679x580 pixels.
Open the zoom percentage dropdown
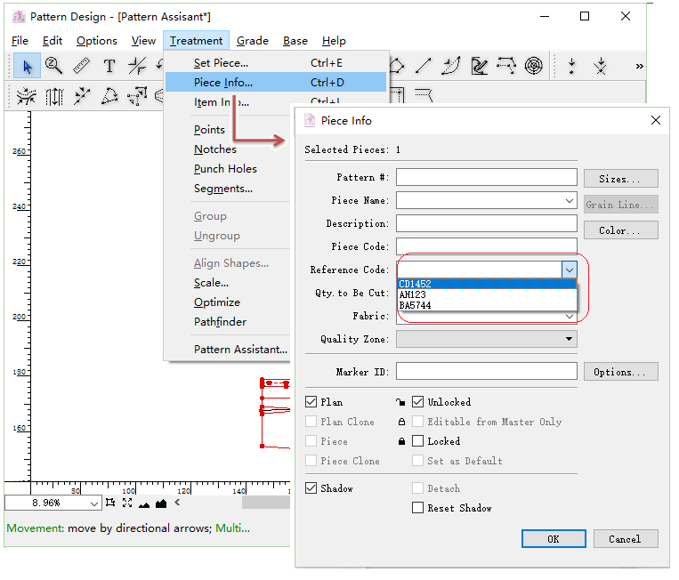click(x=94, y=503)
